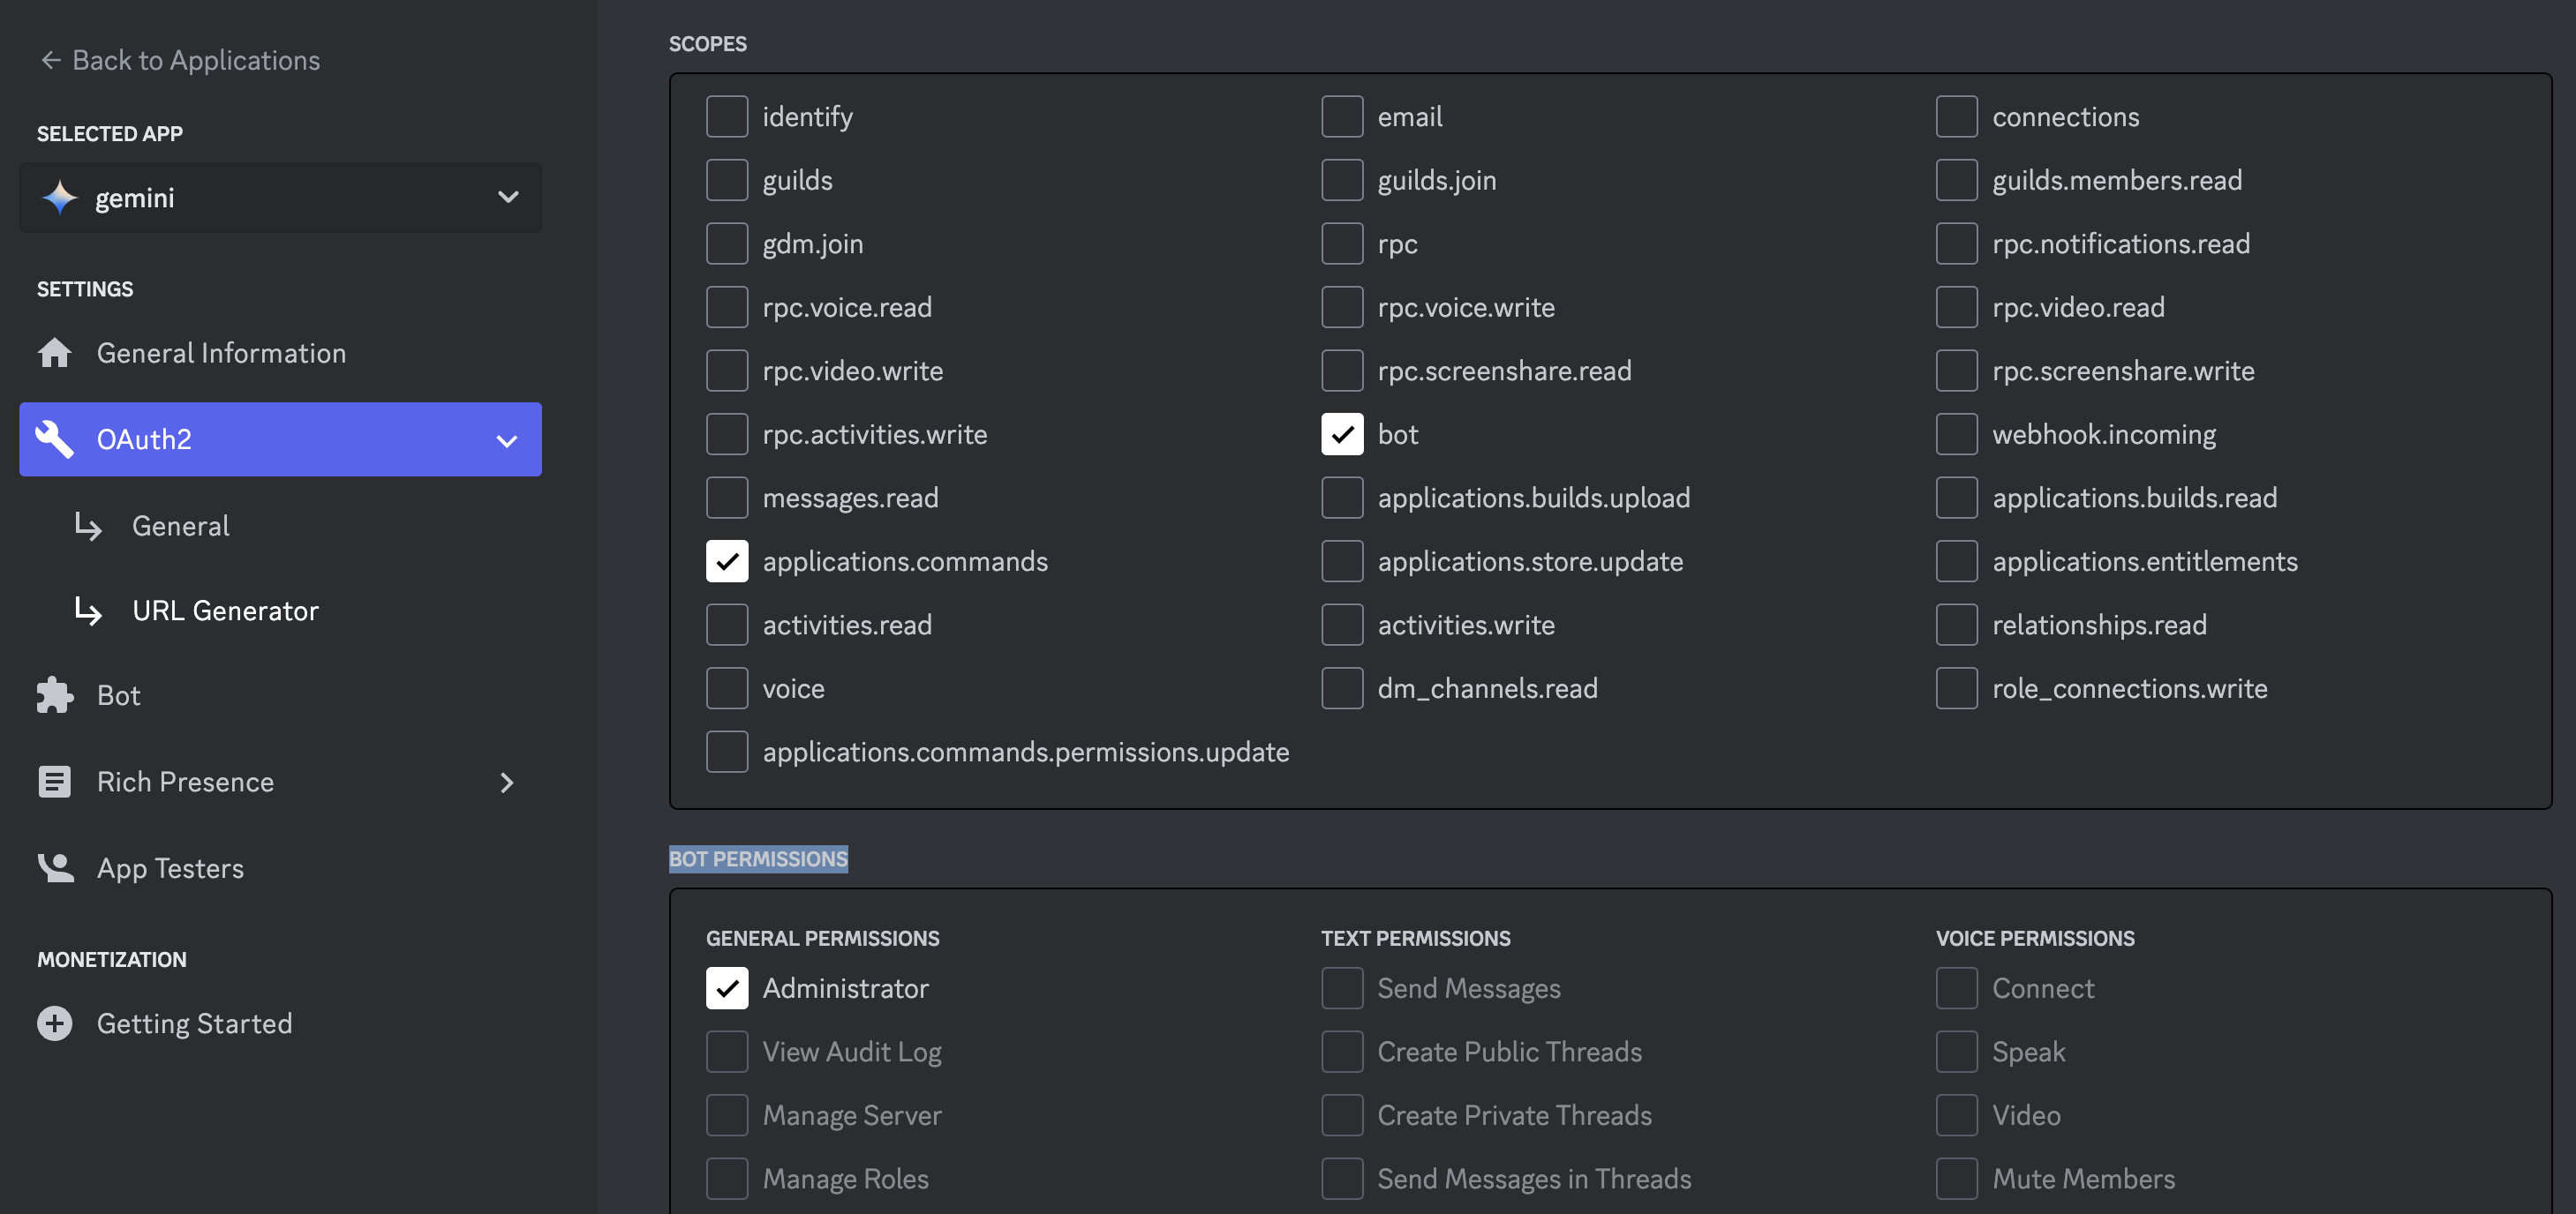Click the Bot puzzle piece icon
The width and height of the screenshot is (2576, 1214).
[x=55, y=695]
